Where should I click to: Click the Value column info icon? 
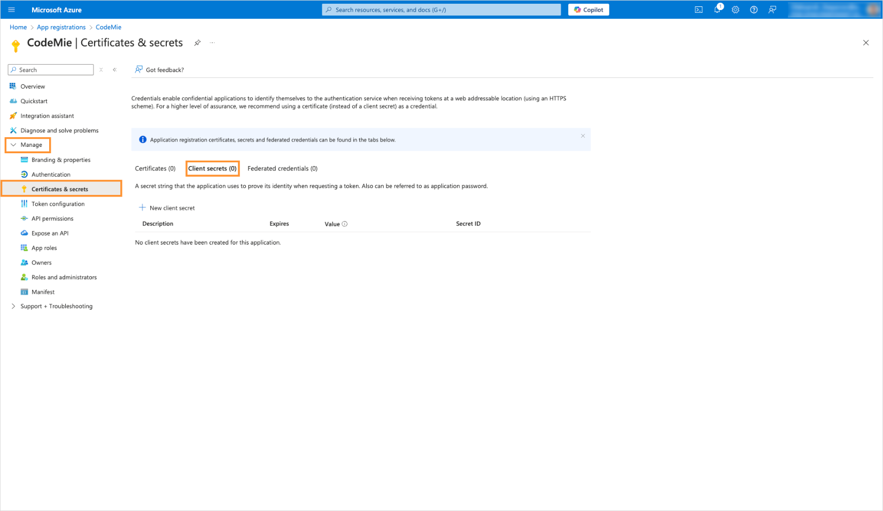pos(345,224)
